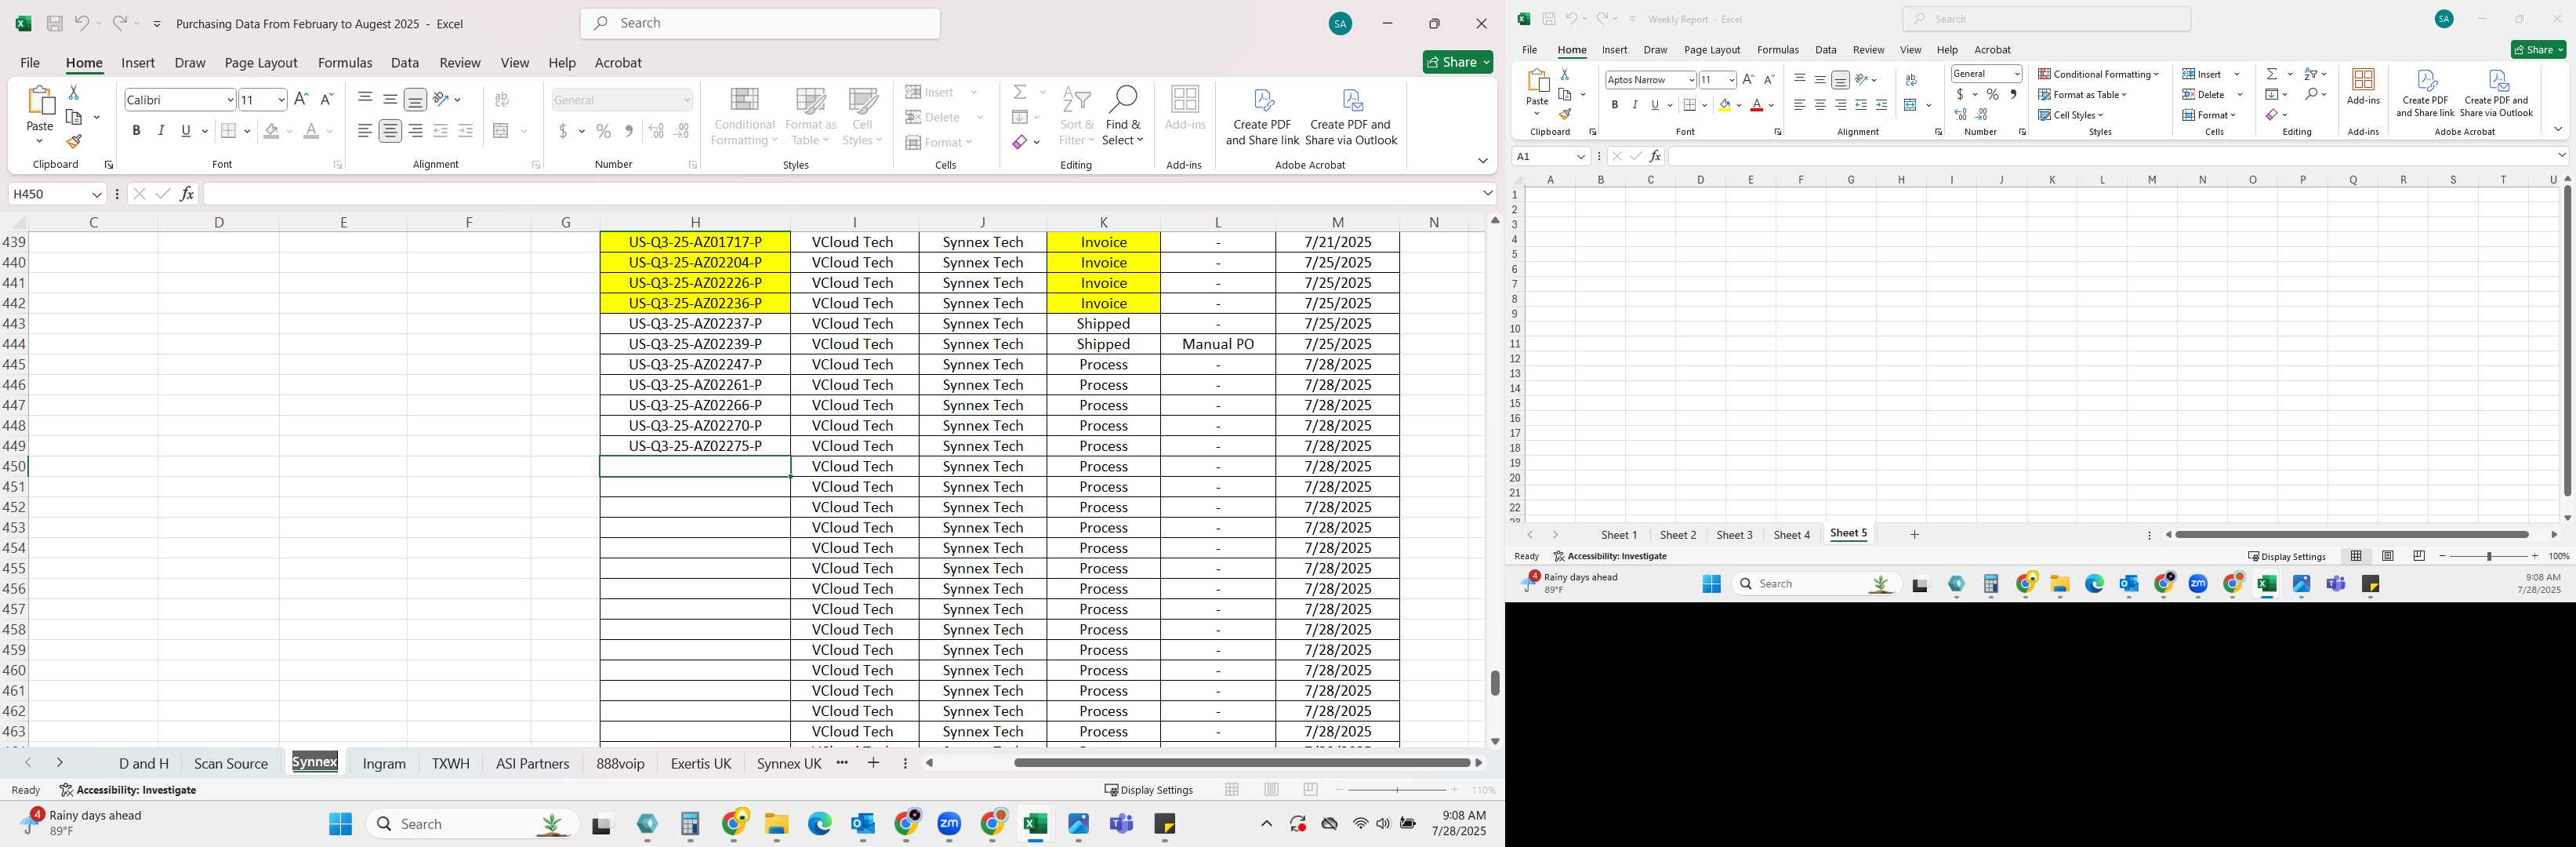Click zoom slider in Weekly Report status bar
2576x847 pixels.
click(2489, 556)
